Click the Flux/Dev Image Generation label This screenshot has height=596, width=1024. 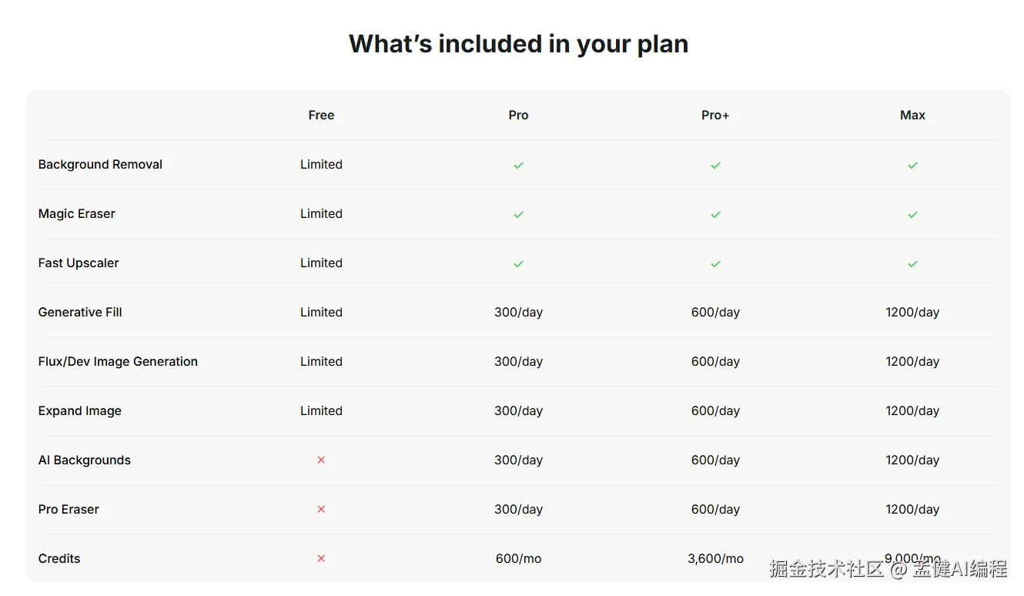coord(118,361)
